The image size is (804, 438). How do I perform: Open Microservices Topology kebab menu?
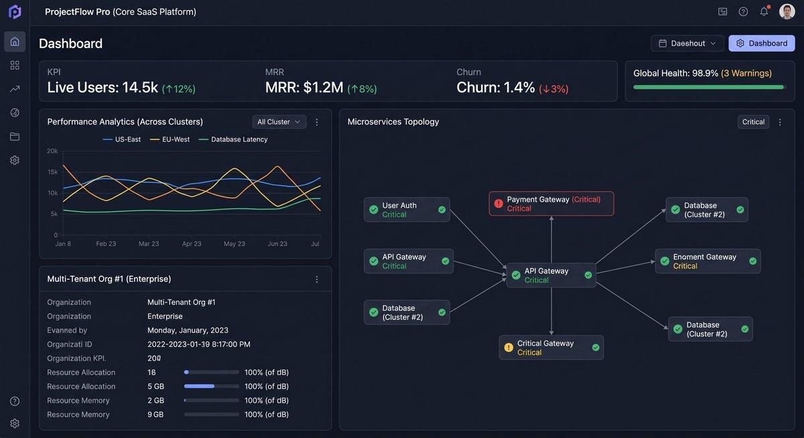pos(780,122)
